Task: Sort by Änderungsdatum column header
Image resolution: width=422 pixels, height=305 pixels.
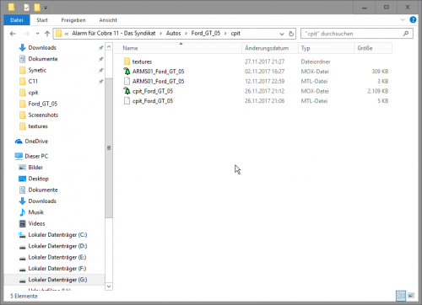Action: (270, 48)
